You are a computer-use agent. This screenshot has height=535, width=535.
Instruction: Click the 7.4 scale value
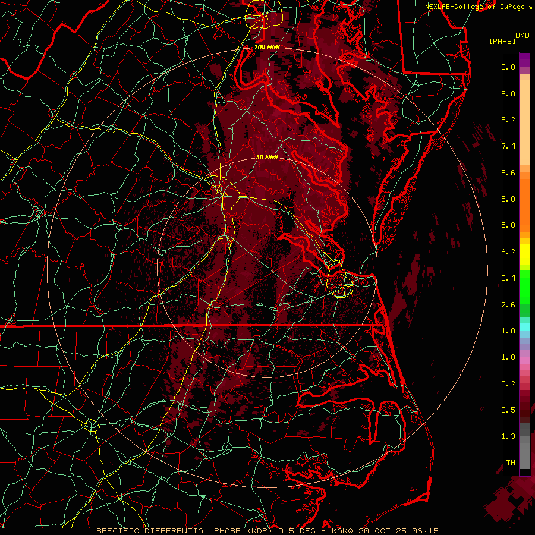(x=508, y=146)
